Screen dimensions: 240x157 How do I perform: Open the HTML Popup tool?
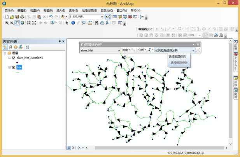[83, 23]
